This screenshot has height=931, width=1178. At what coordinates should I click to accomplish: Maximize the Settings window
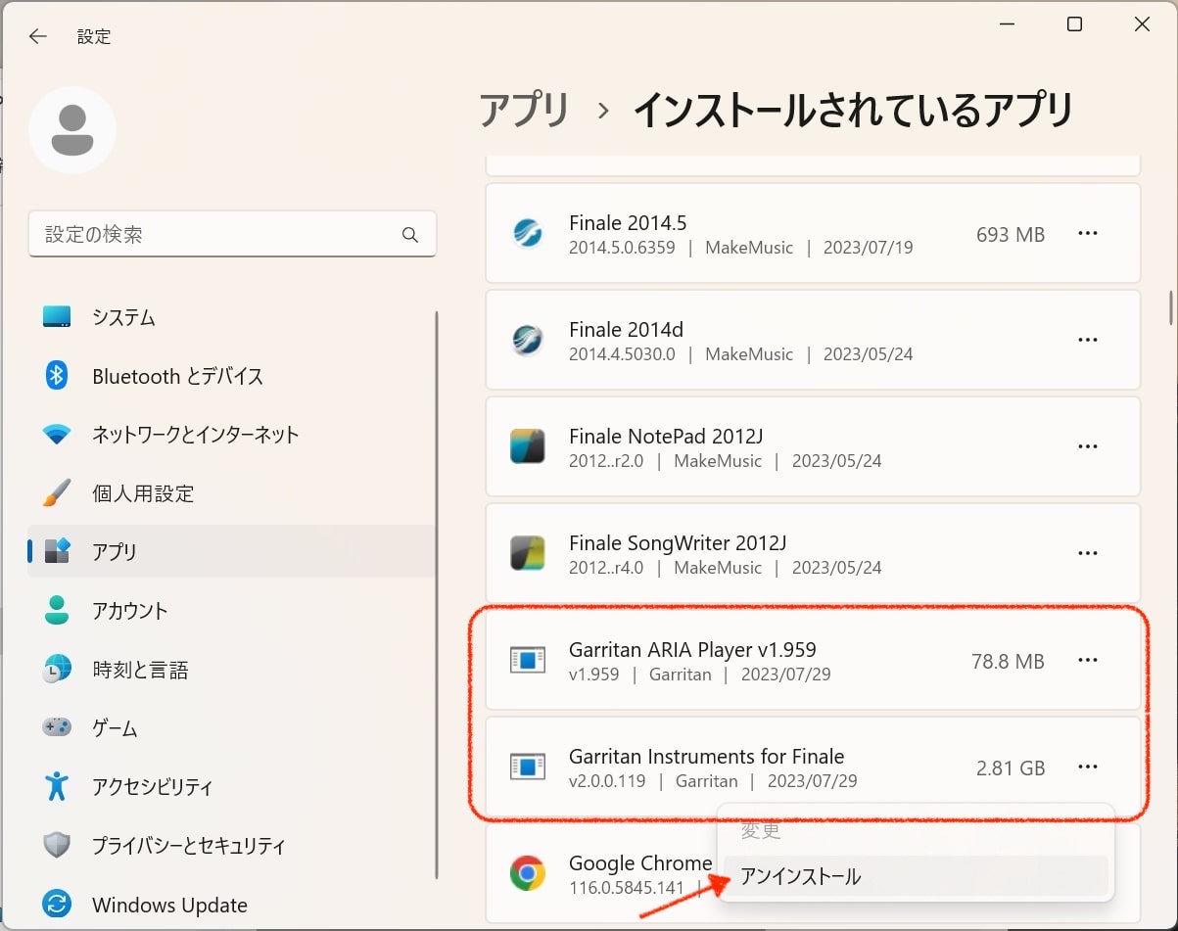(1074, 24)
